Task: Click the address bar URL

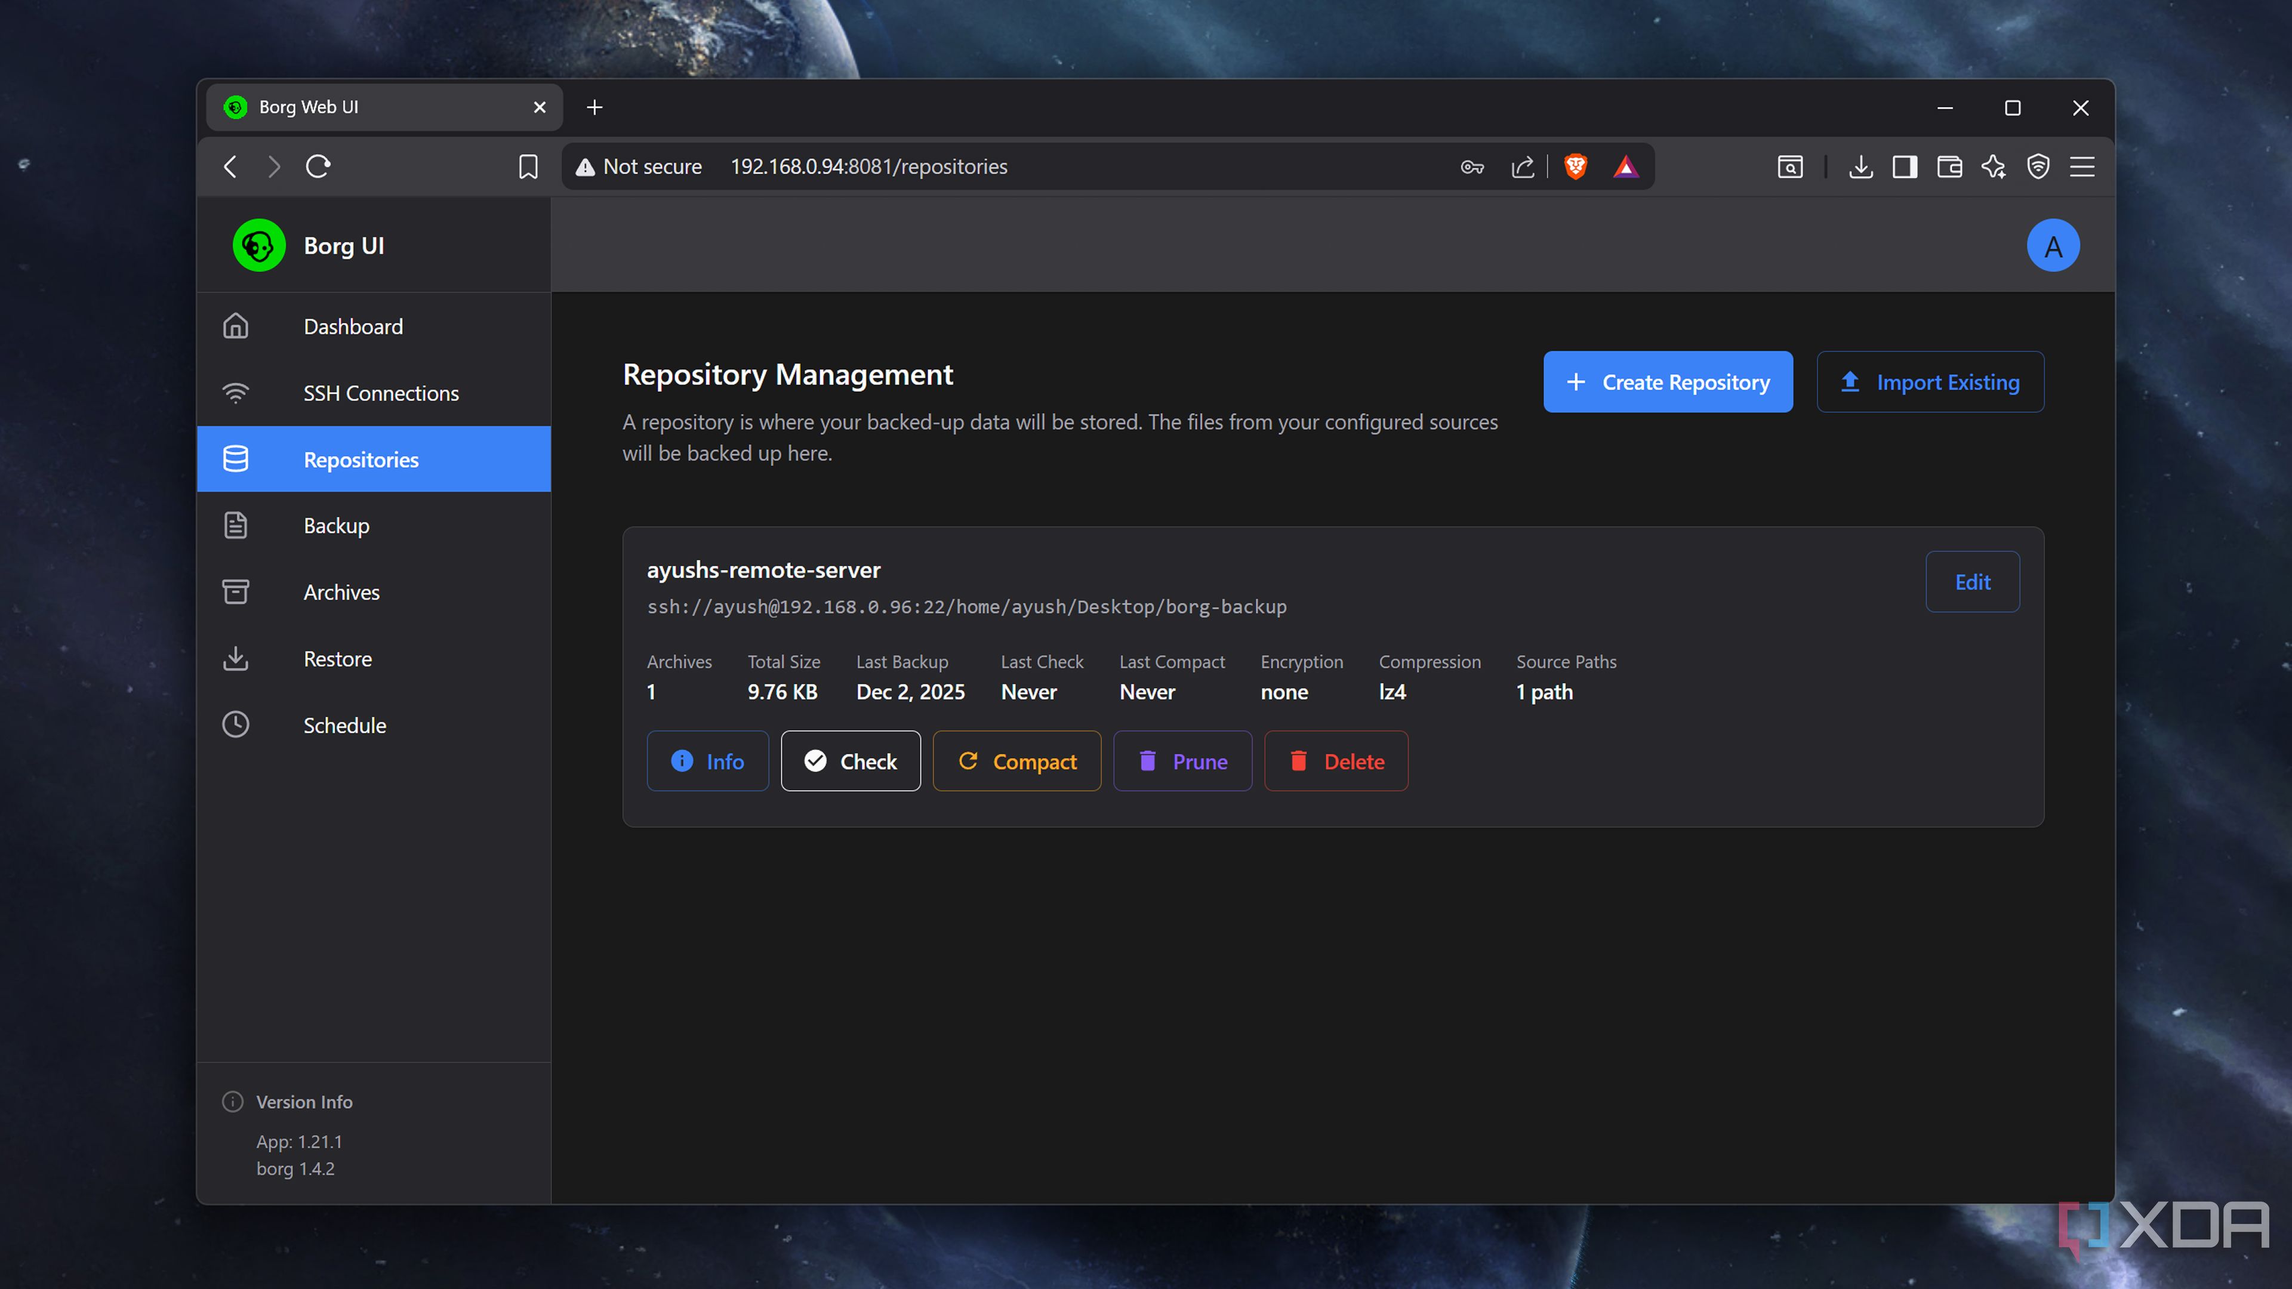Action: pyautogui.click(x=868, y=167)
